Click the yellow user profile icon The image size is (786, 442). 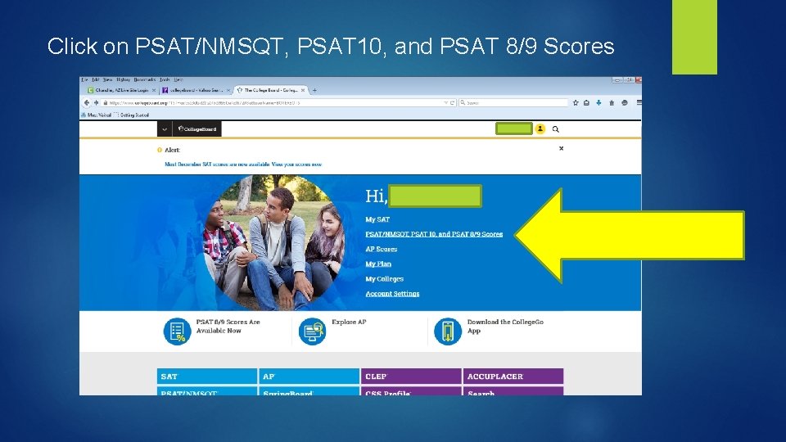(540, 129)
